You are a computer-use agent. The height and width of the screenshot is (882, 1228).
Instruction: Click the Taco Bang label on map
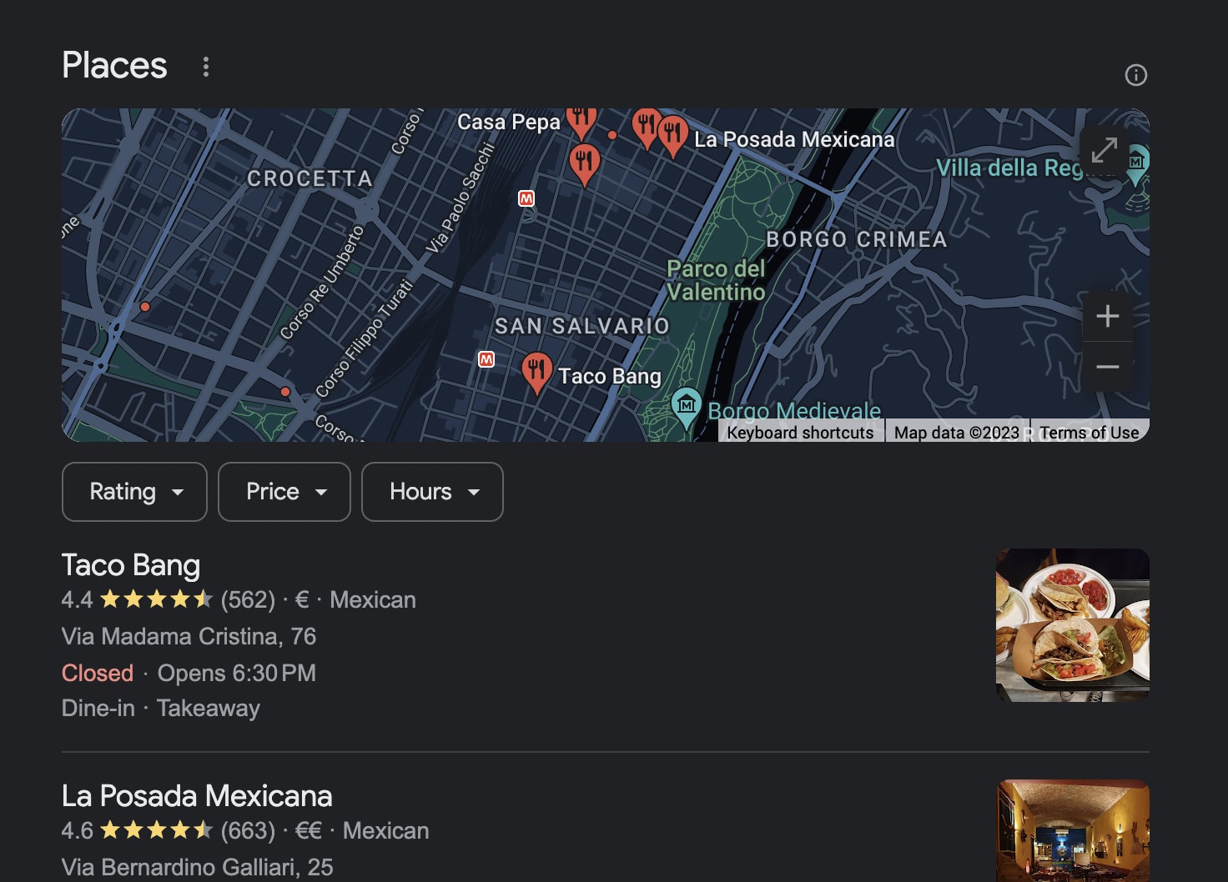610,377
